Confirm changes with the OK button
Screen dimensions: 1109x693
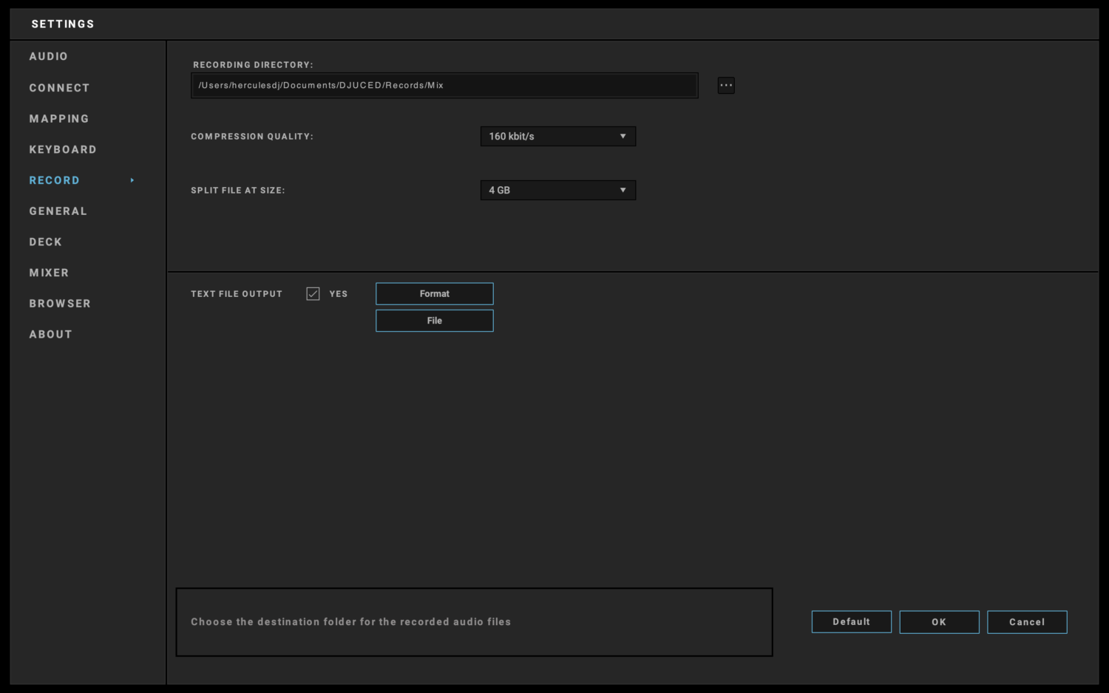coord(939,621)
